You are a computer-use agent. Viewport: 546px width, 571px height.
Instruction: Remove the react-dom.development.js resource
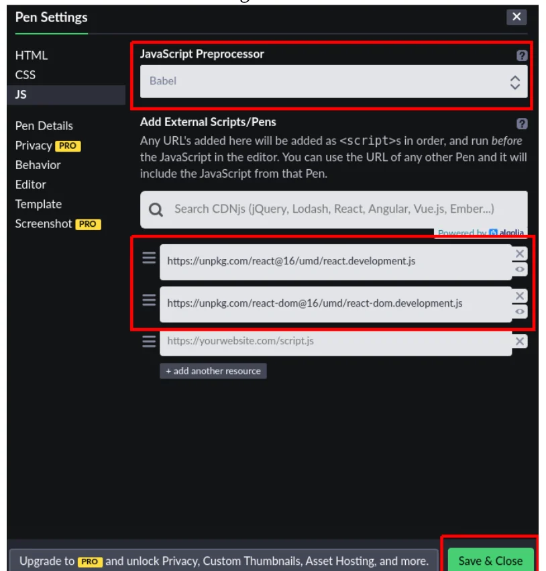coord(519,296)
